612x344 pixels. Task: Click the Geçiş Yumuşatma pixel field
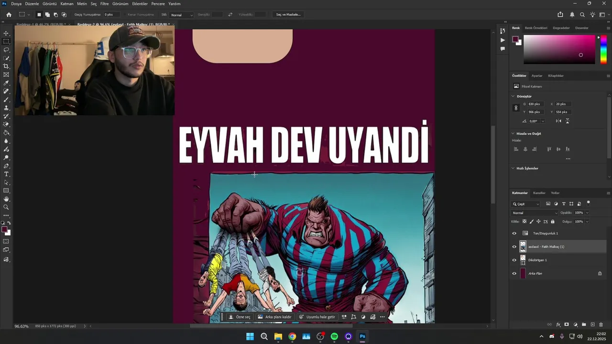click(112, 15)
